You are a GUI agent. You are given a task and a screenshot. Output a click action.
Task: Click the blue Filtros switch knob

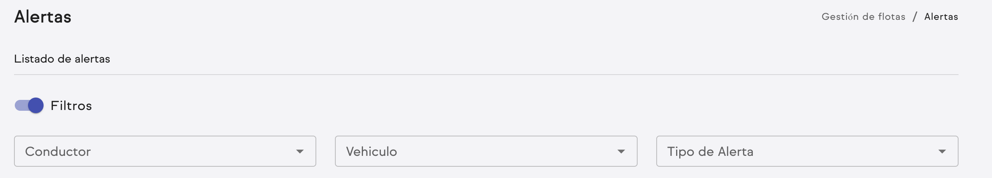pos(36,105)
